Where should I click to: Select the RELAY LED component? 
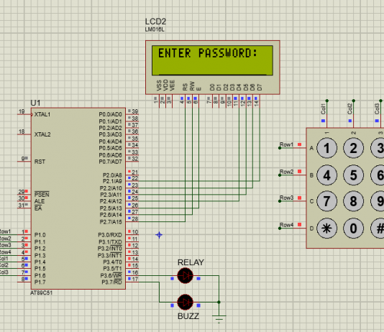[x=185, y=275]
